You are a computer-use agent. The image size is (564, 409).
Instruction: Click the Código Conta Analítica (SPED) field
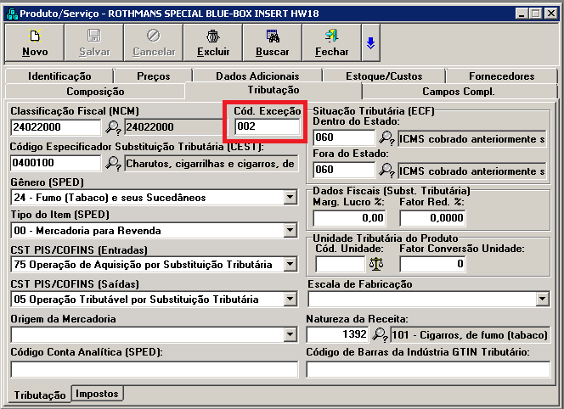pos(153,369)
